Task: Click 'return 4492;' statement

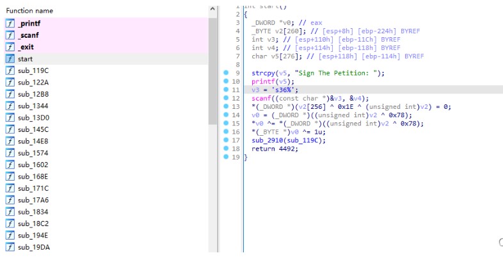Action: [275, 149]
